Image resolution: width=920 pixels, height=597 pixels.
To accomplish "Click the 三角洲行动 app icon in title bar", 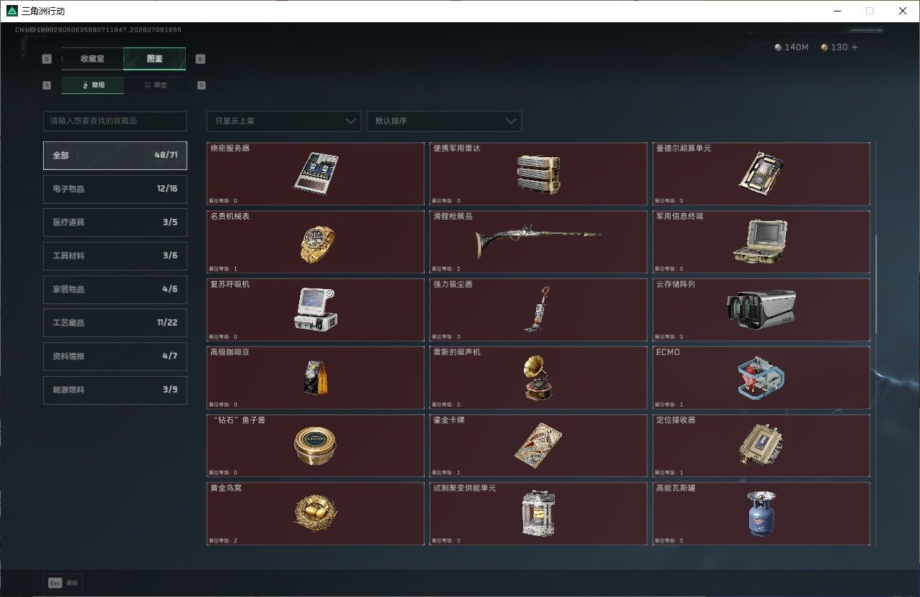I will click(x=12, y=11).
